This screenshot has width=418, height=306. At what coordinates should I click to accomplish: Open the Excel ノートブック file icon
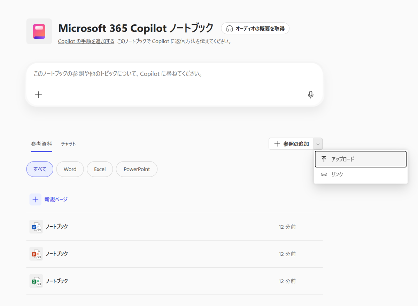(36, 281)
